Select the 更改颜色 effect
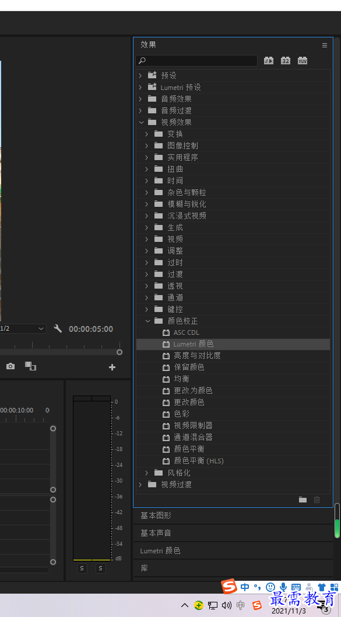Screen dimensions: 341x617 233,403
